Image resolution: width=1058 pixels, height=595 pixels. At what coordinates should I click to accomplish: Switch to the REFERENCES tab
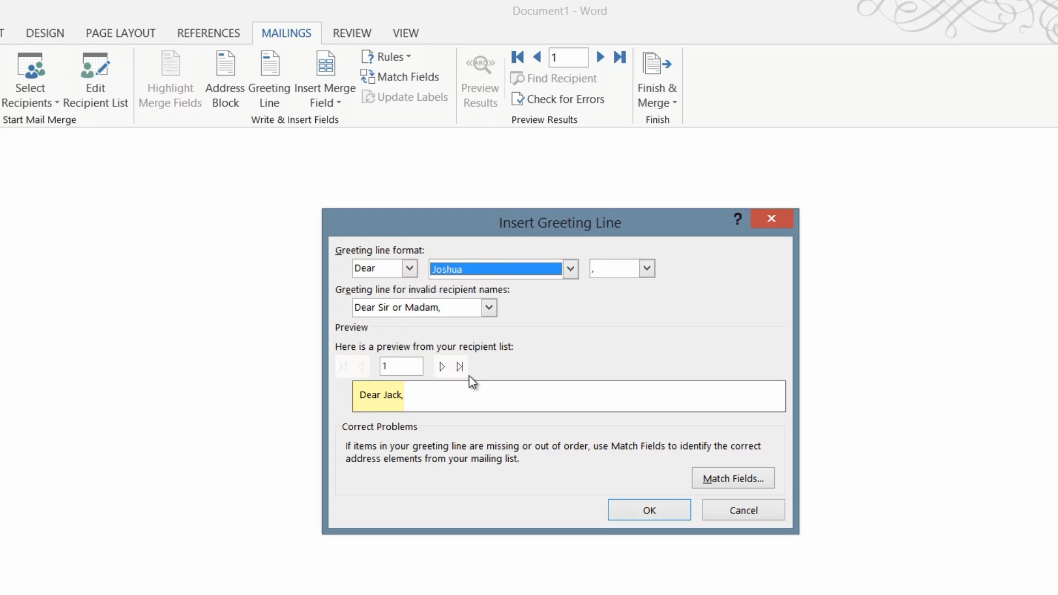pos(208,33)
